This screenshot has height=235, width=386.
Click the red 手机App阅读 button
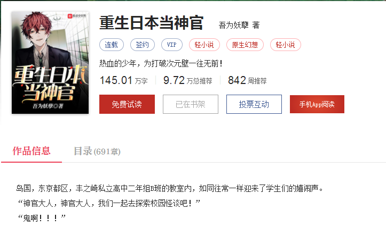point(317,104)
